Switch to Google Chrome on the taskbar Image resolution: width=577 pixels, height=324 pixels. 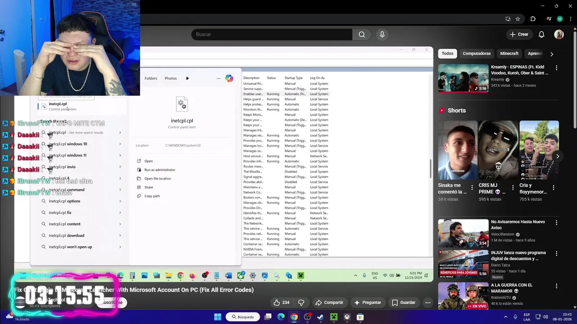[x=294, y=317]
